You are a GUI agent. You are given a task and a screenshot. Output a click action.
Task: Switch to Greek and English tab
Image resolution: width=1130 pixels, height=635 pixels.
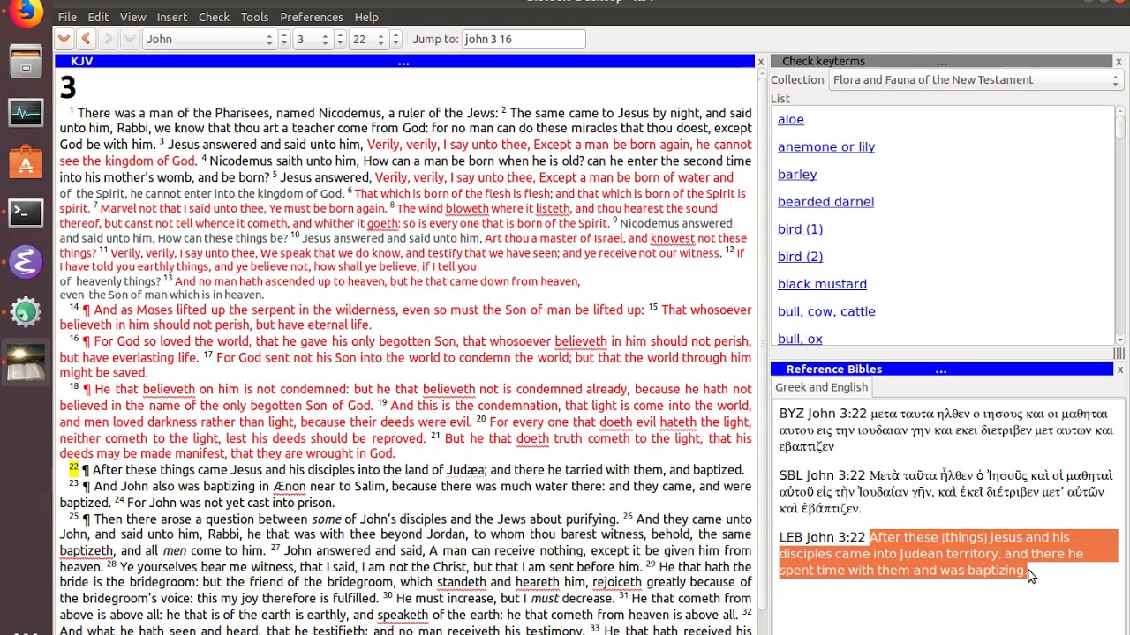click(x=821, y=387)
